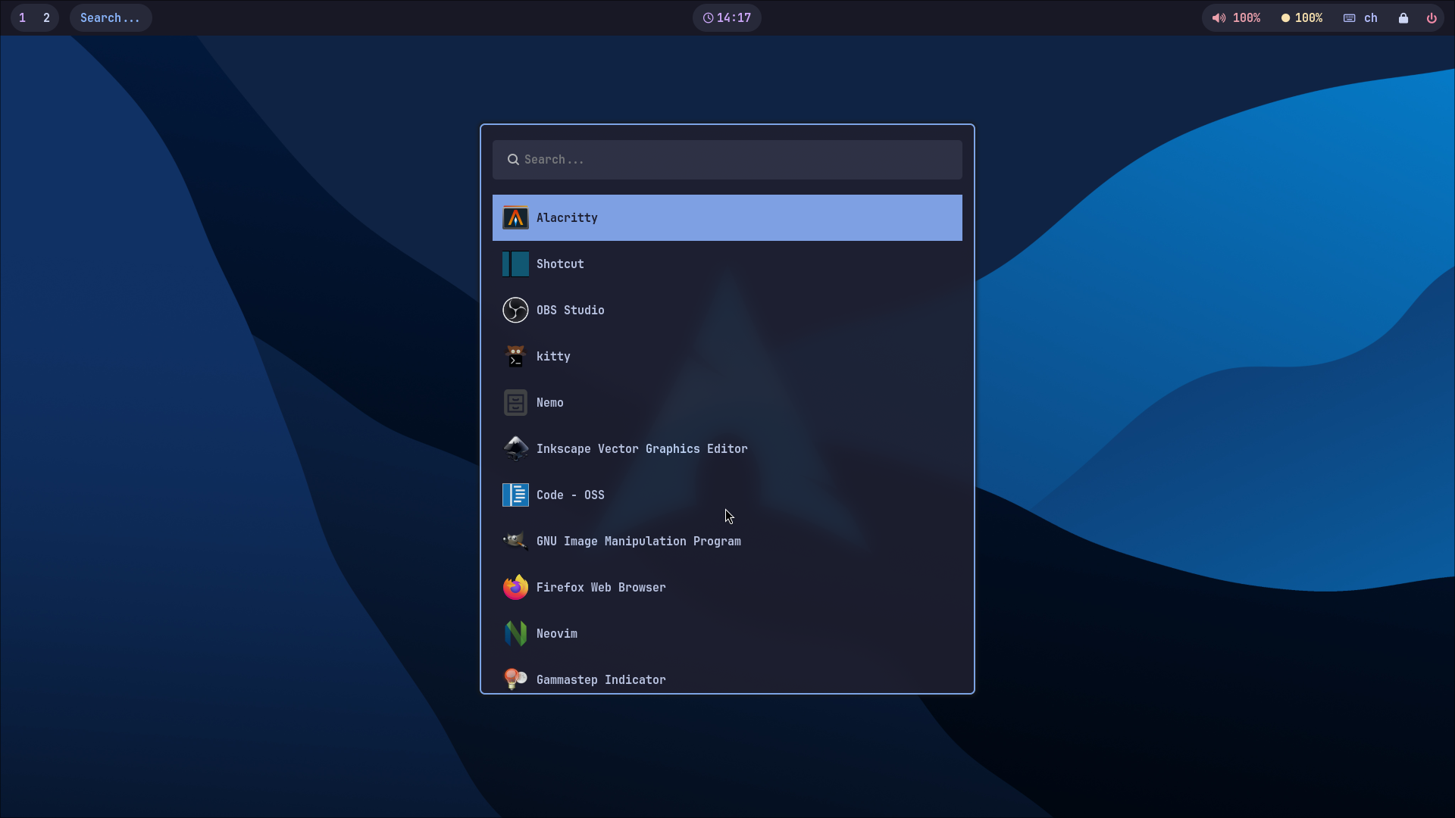Select the Nemo text label
The image size is (1455, 818).
point(550,403)
